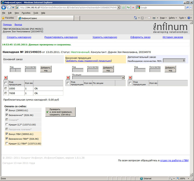Click the Refresh page icon
This screenshot has height=181, width=194.
pyautogui.click(x=128, y=8)
